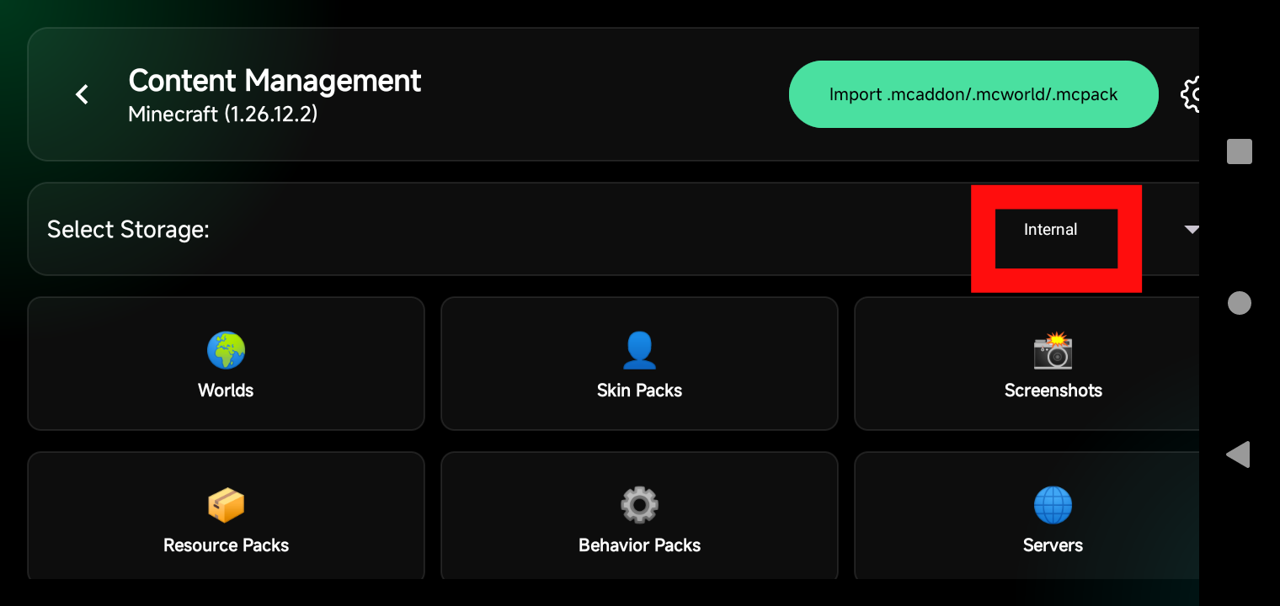Tap the Servers blue globe icon
The width and height of the screenshot is (1280, 606).
pyautogui.click(x=1053, y=505)
